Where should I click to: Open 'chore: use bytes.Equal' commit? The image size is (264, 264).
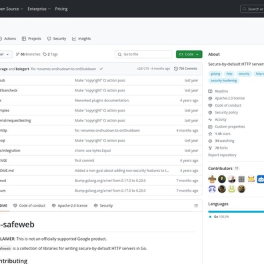[93, 151]
